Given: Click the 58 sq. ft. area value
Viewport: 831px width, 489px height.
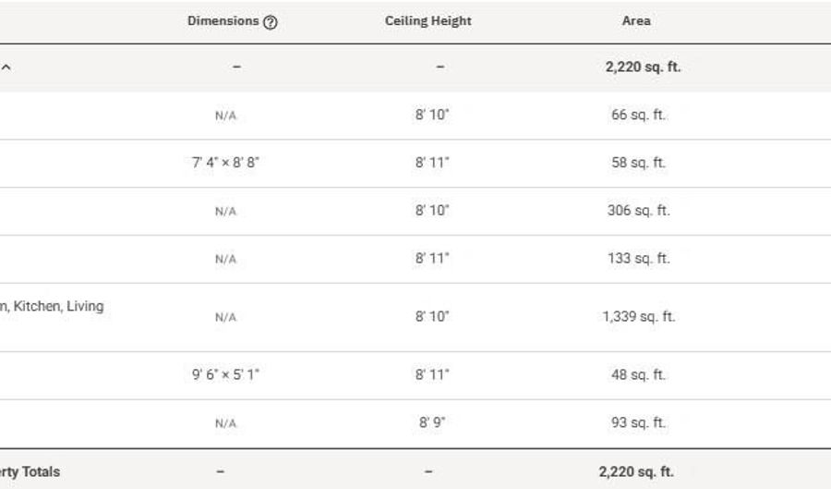Looking at the screenshot, I should pyautogui.click(x=638, y=163).
